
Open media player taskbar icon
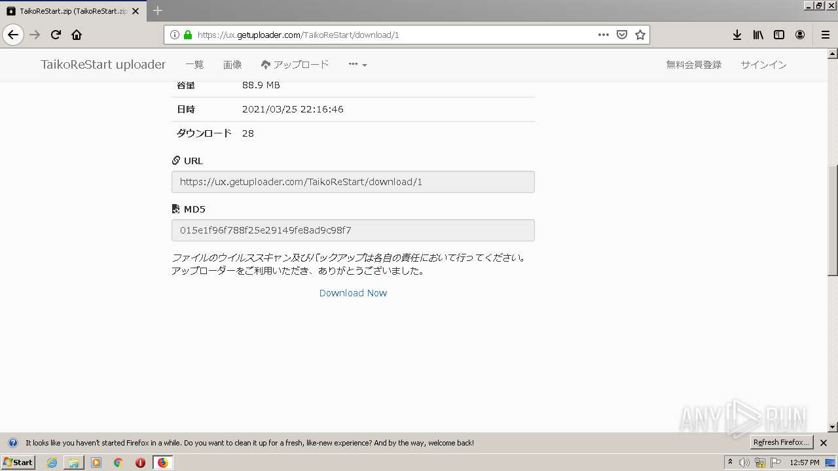tap(96, 462)
